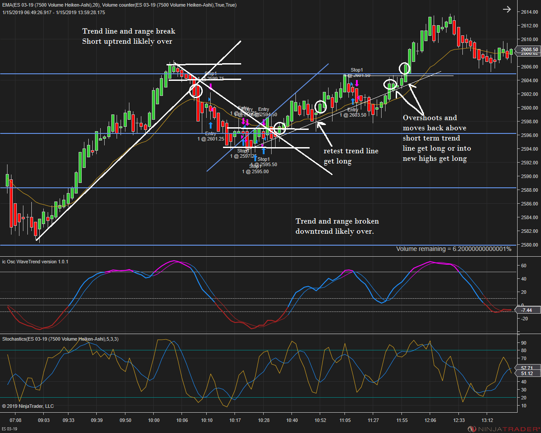
Task: Click the -7.44 WaveTrend value marker
Action: [528, 310]
